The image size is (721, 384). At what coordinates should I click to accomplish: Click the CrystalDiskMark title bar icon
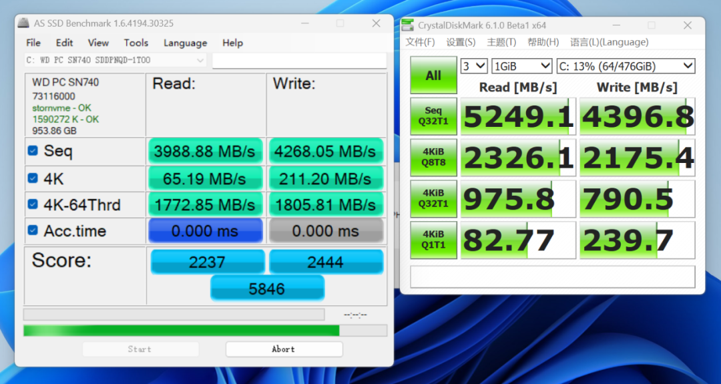[x=407, y=25]
